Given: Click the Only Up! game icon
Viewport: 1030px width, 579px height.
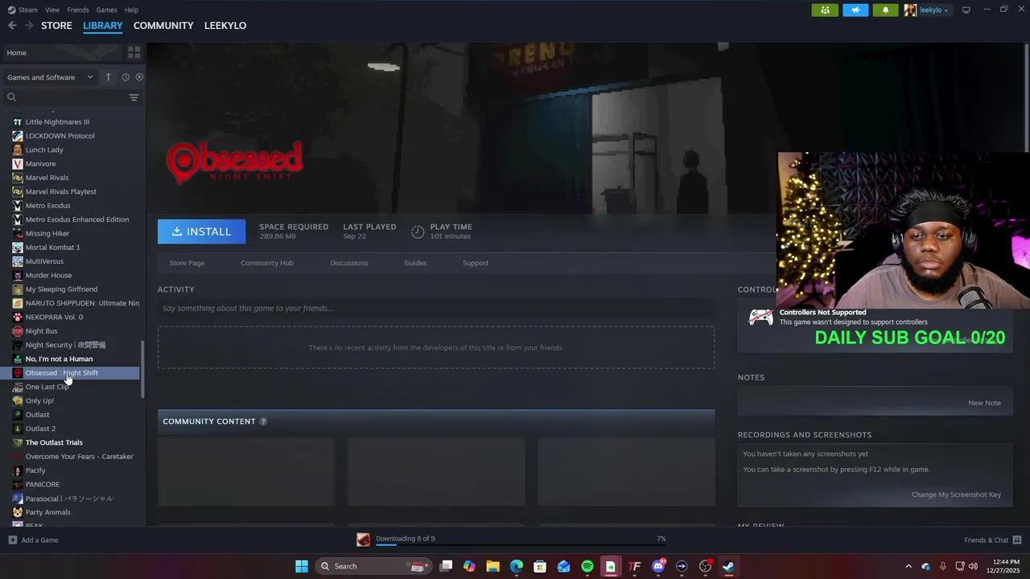Looking at the screenshot, I should pyautogui.click(x=18, y=400).
